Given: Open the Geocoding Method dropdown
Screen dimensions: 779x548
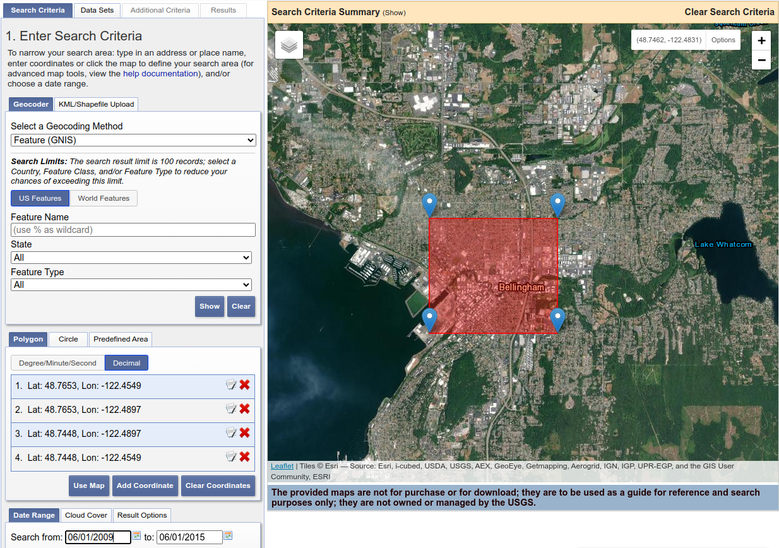Looking at the screenshot, I should [133, 140].
